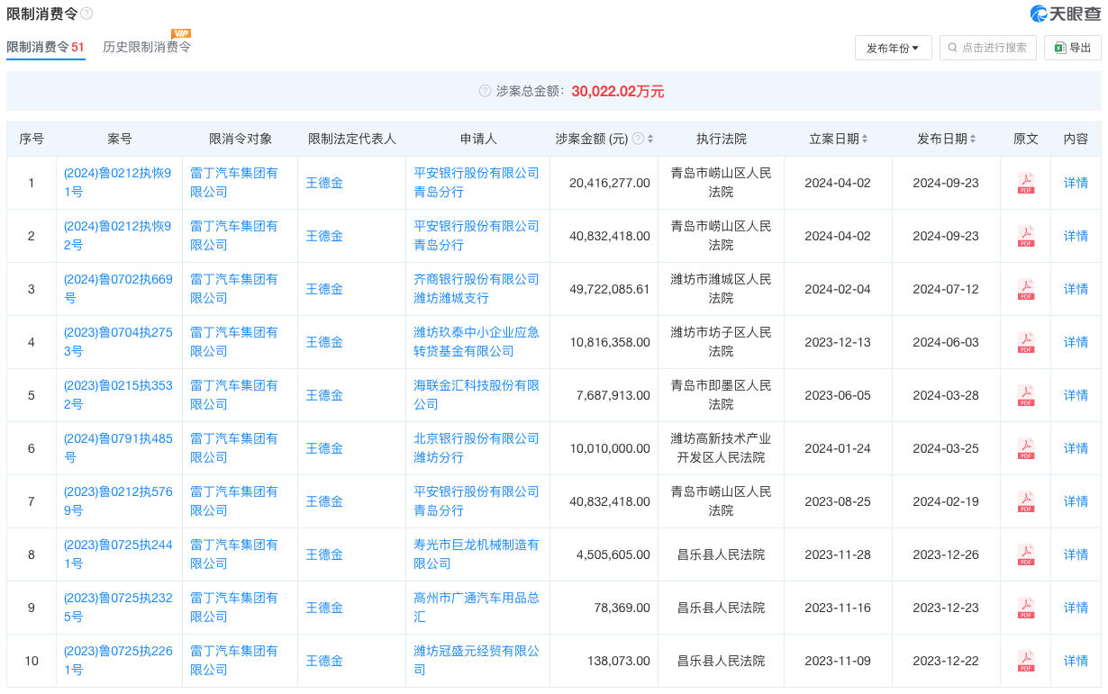This screenshot has width=1108, height=694.
Task: Open 详情 for row 2
Action: coord(1076,236)
